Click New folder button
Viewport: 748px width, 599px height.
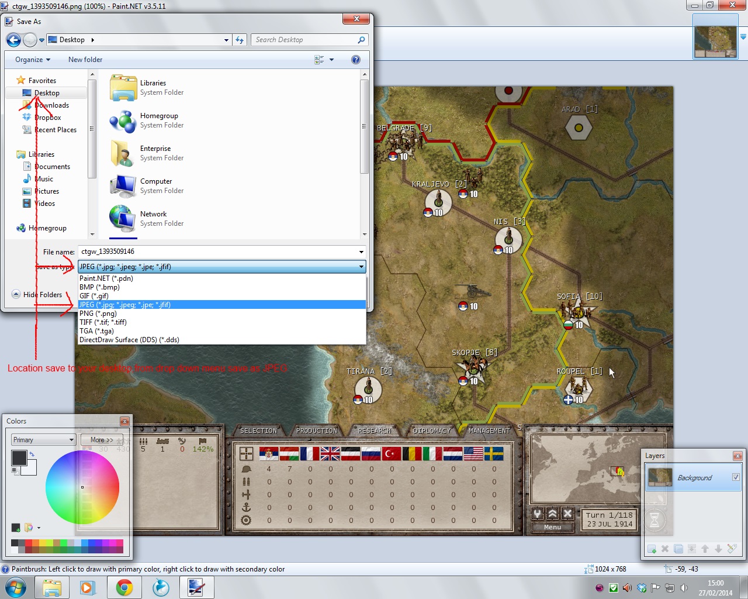click(85, 60)
